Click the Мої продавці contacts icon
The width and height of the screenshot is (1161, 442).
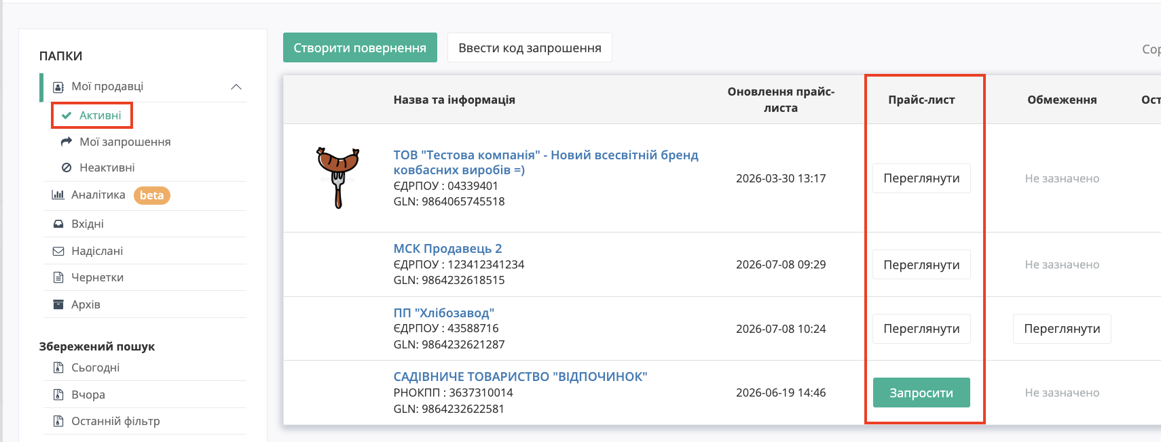coord(58,87)
